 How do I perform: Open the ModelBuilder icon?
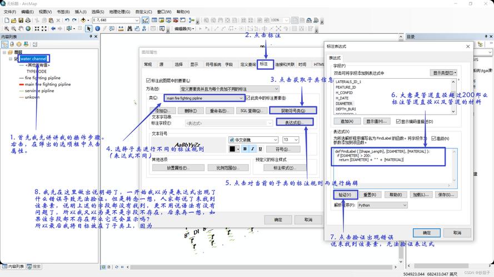pyautogui.click(x=191, y=20)
